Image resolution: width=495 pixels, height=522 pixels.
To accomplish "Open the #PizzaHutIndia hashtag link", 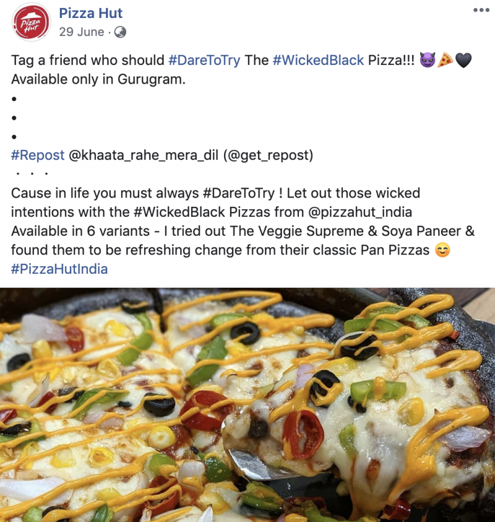I will tap(59, 269).
